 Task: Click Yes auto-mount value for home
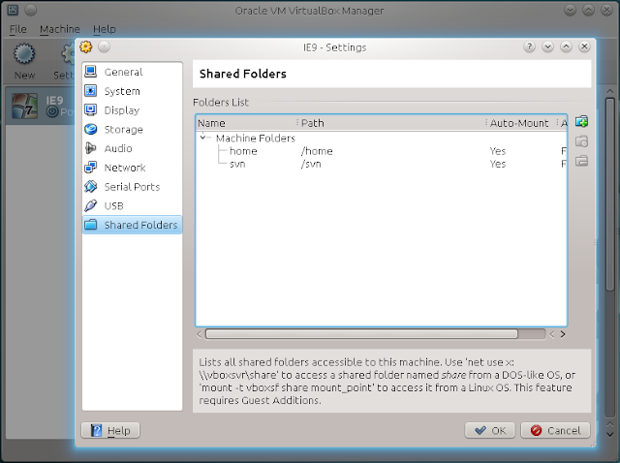pos(497,151)
